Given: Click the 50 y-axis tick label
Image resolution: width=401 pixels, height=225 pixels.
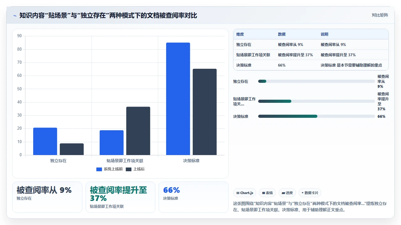Looking at the screenshot, I should 19,89.
